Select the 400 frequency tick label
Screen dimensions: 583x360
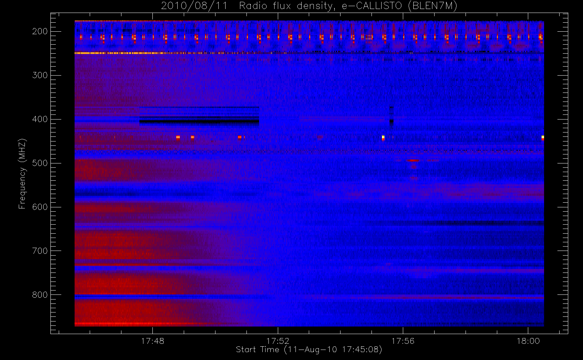40,119
